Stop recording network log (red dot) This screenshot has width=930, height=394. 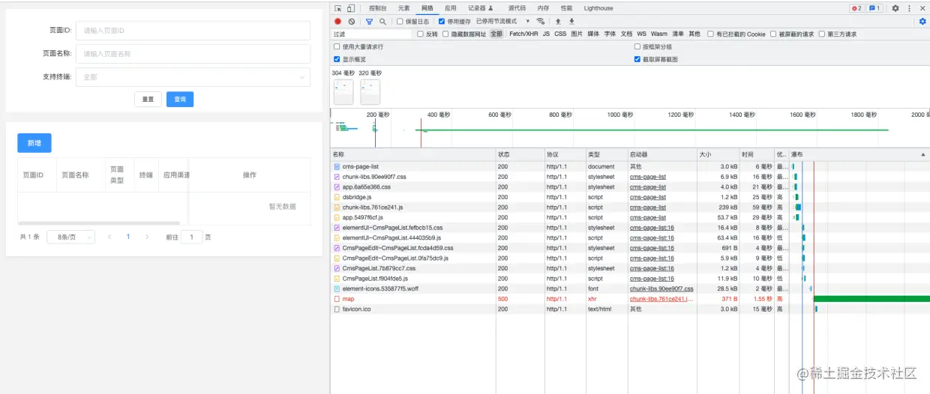click(x=338, y=22)
